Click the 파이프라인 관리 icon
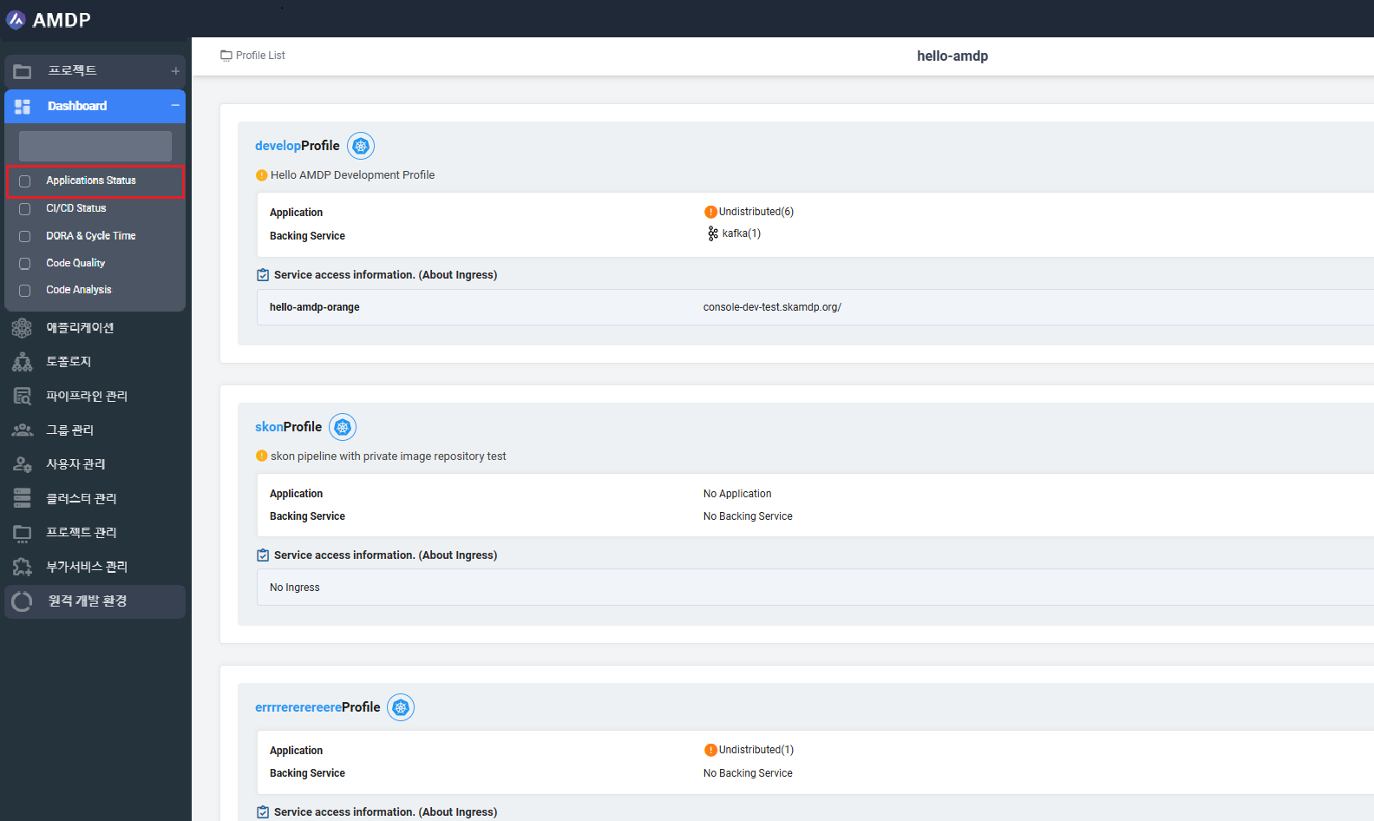The image size is (1374, 821). [22, 396]
